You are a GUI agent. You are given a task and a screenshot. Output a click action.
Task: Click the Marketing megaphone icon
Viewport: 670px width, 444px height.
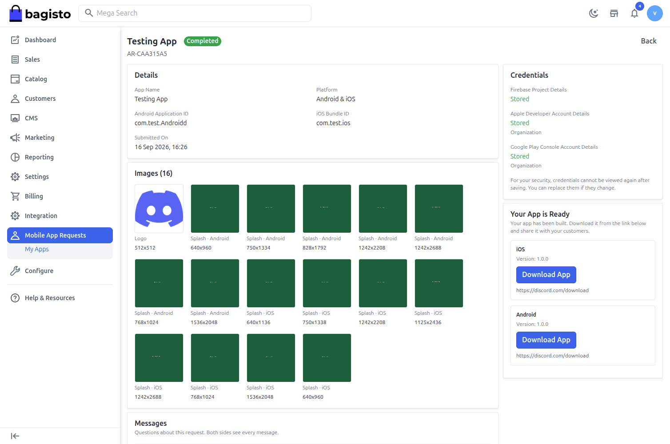[15, 138]
